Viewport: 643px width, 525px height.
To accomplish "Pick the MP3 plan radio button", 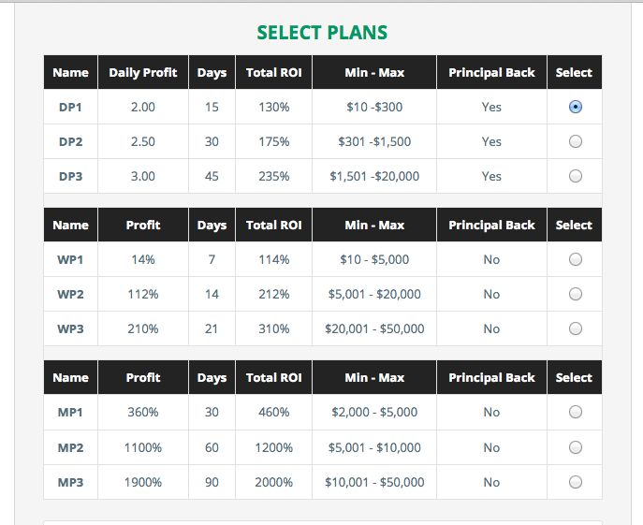I will pos(575,482).
